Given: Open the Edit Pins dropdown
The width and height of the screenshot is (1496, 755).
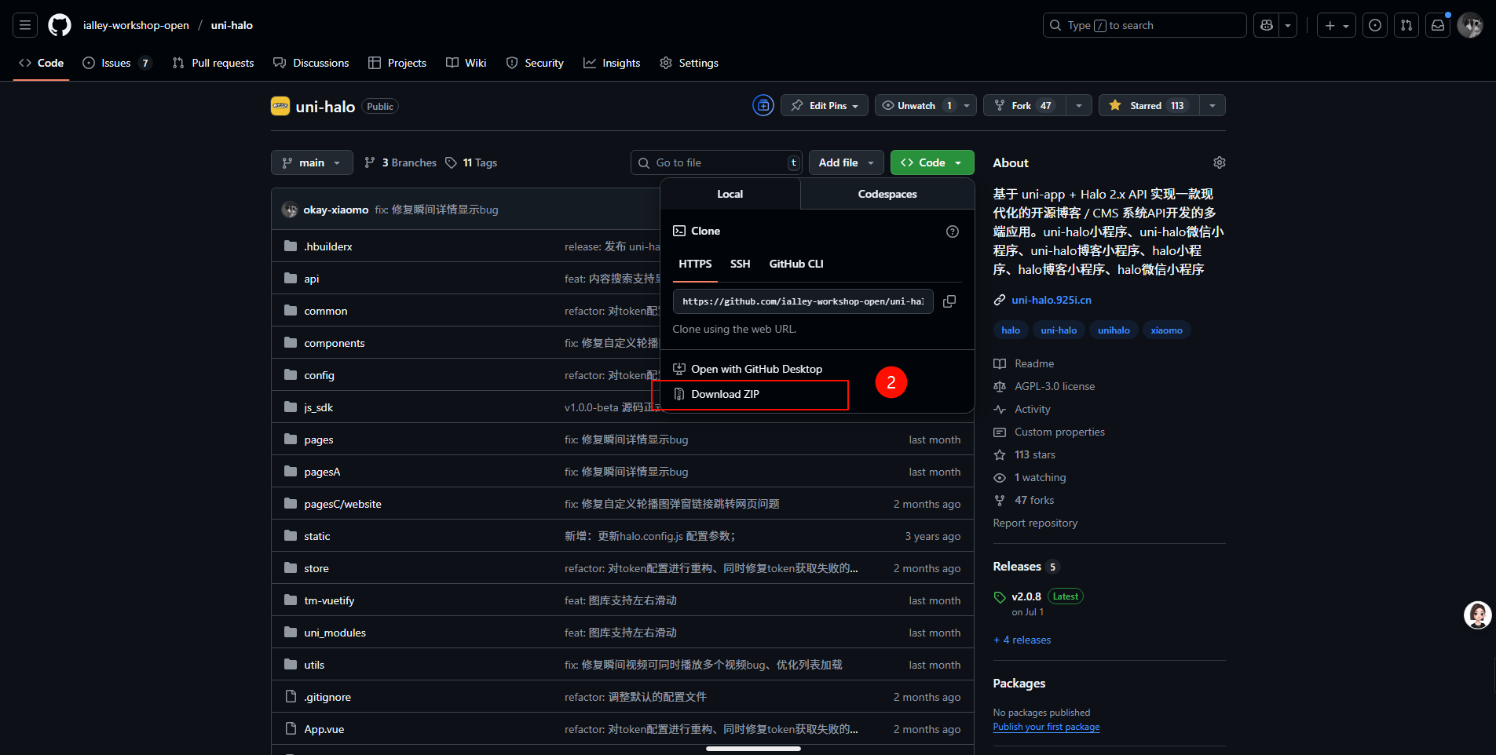Looking at the screenshot, I should click(x=825, y=105).
